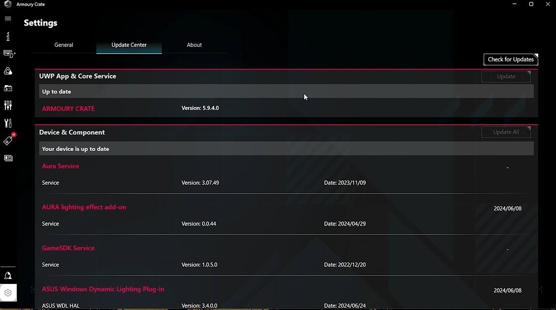Click Version: 5.9.4.0 text
Image resolution: width=556 pixels, height=310 pixels.
200,108
